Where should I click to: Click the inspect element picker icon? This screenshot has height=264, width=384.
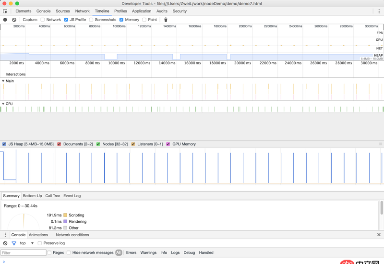[5, 11]
